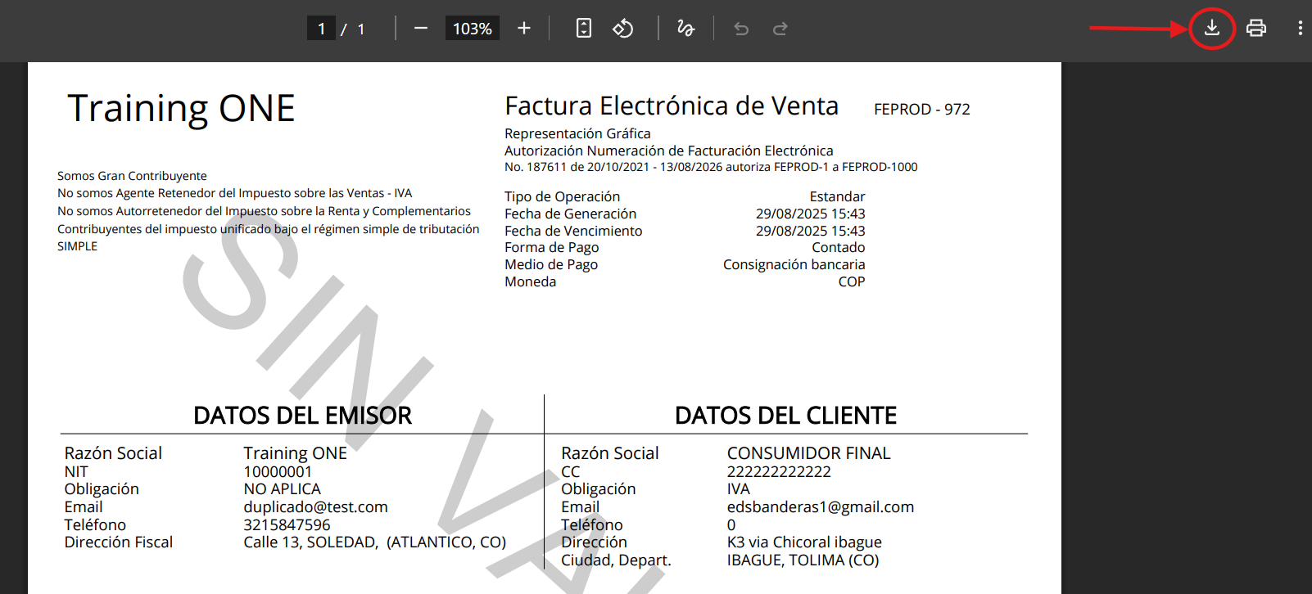Download the PDF invoice
This screenshot has height=594, width=1312.
pyautogui.click(x=1212, y=29)
